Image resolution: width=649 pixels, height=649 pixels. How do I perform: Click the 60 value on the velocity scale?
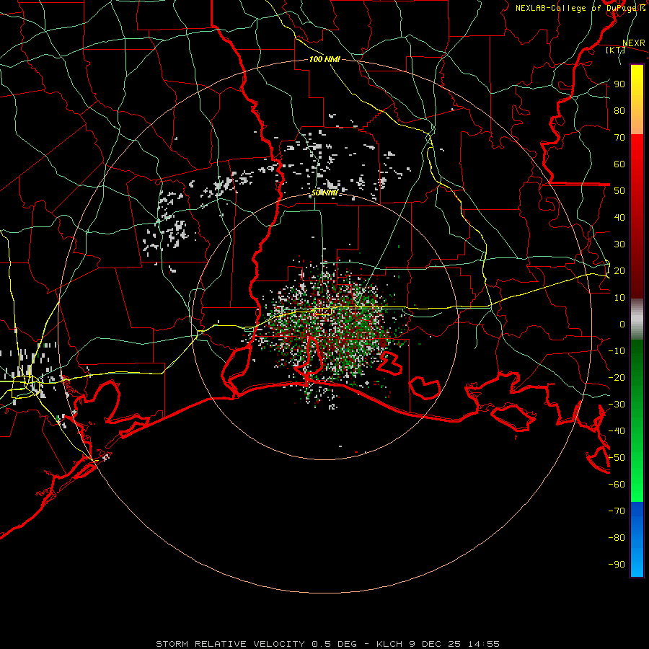click(619, 164)
